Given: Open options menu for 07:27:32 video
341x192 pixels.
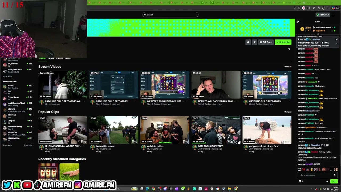Looking at the screenshot, I should 136,101.
